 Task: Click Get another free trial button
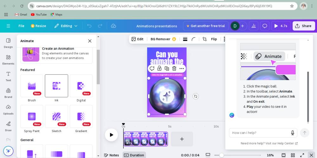pyautogui.click(x=206, y=26)
